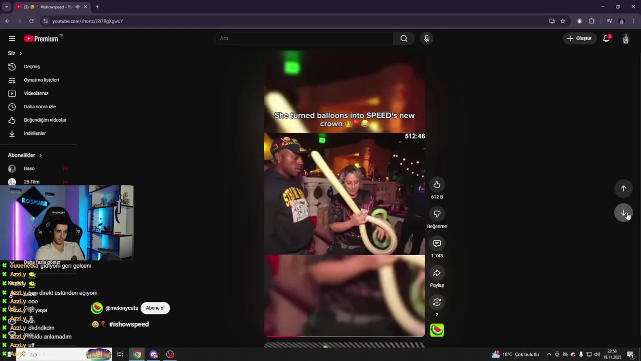Close the #ishowspeed browser tab
Viewport: 641px width, 361px height.
point(86,7)
